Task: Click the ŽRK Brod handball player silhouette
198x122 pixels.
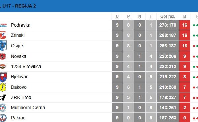Action: coord(3,97)
